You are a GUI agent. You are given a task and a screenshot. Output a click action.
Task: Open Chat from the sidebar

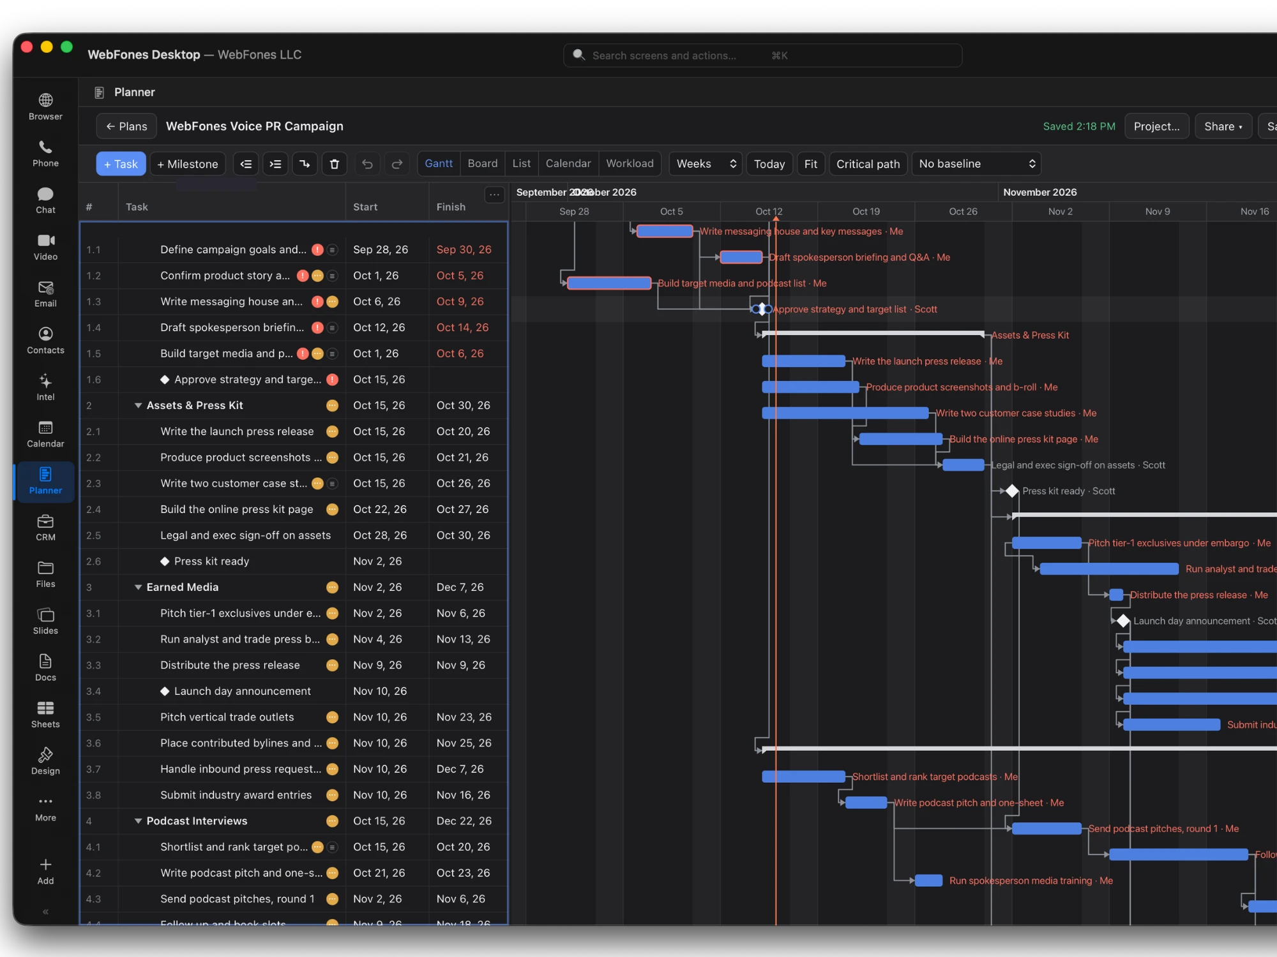45,200
